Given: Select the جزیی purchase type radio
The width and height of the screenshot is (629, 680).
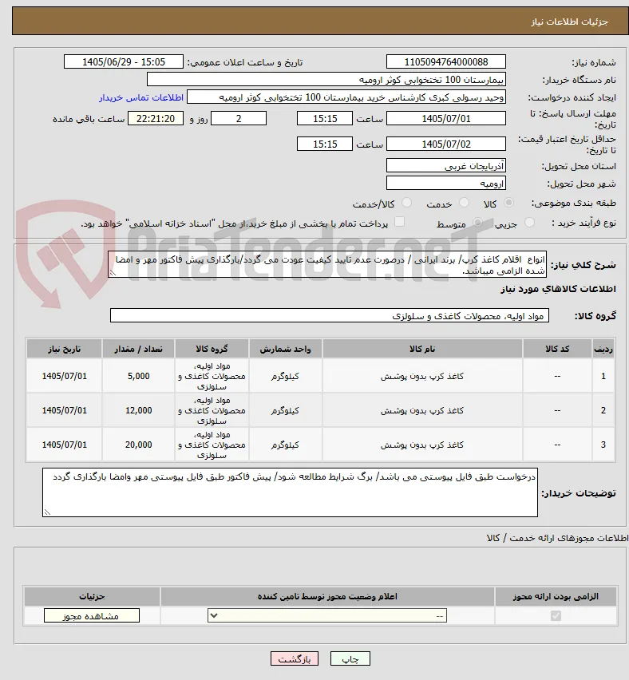Looking at the screenshot, I should [x=529, y=223].
